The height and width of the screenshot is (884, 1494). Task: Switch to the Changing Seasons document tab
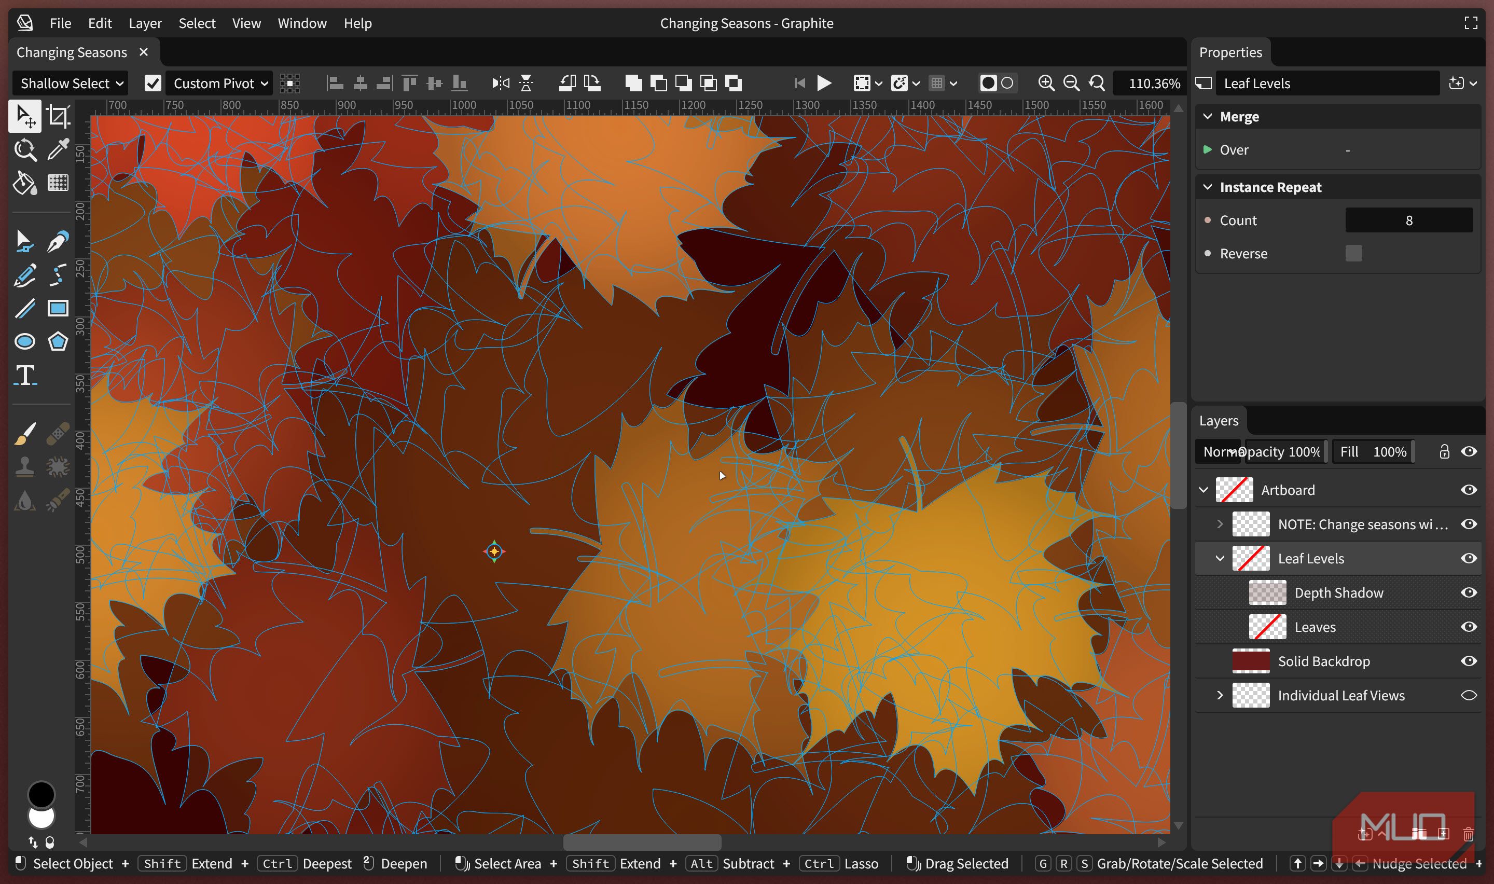tap(72, 52)
